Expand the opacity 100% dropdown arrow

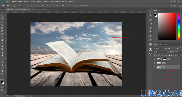point(180,52)
